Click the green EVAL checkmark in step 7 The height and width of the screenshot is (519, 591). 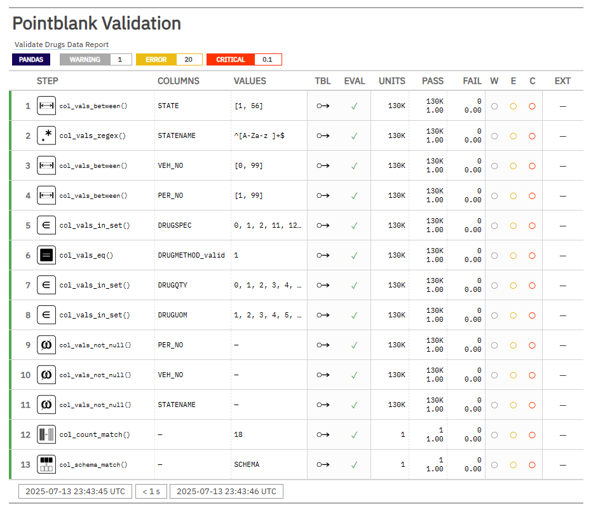(x=355, y=286)
